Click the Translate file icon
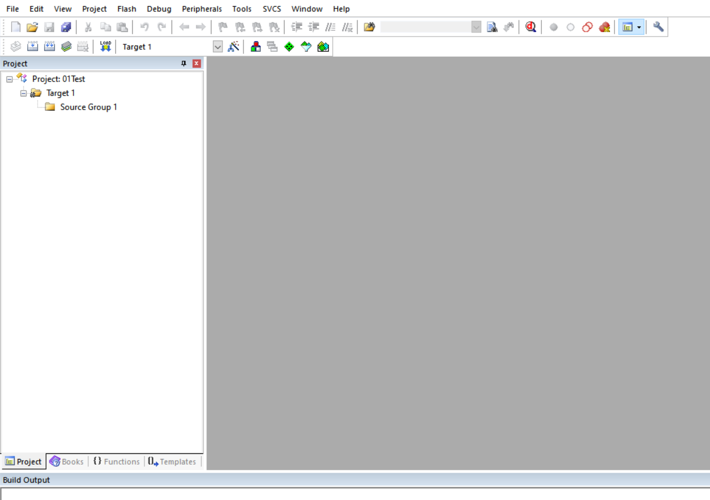 (16, 47)
